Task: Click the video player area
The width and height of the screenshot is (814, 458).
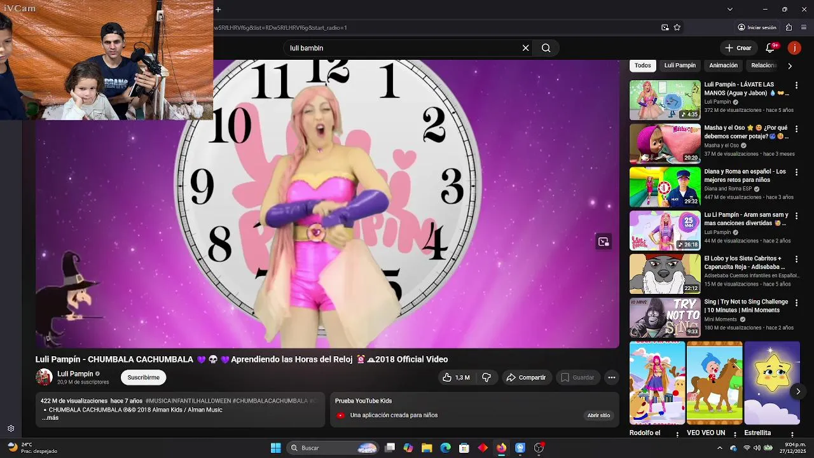Action: tap(328, 204)
